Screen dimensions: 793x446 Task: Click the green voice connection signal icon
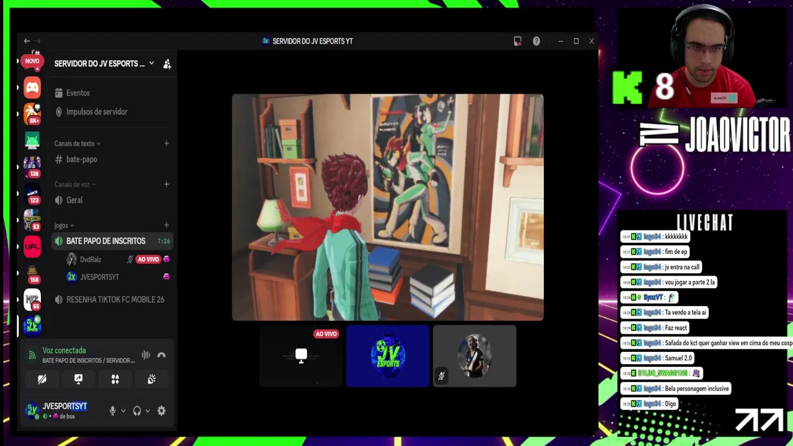point(32,355)
